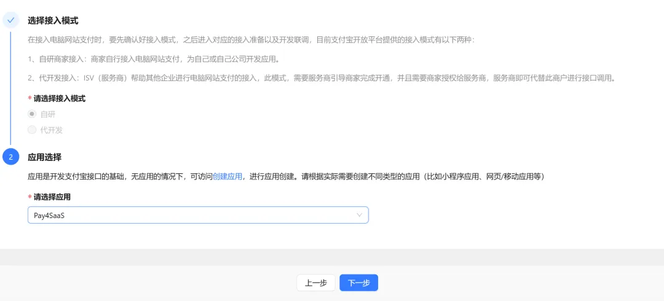Click the chevron arrow in the application dropdown

click(x=360, y=215)
